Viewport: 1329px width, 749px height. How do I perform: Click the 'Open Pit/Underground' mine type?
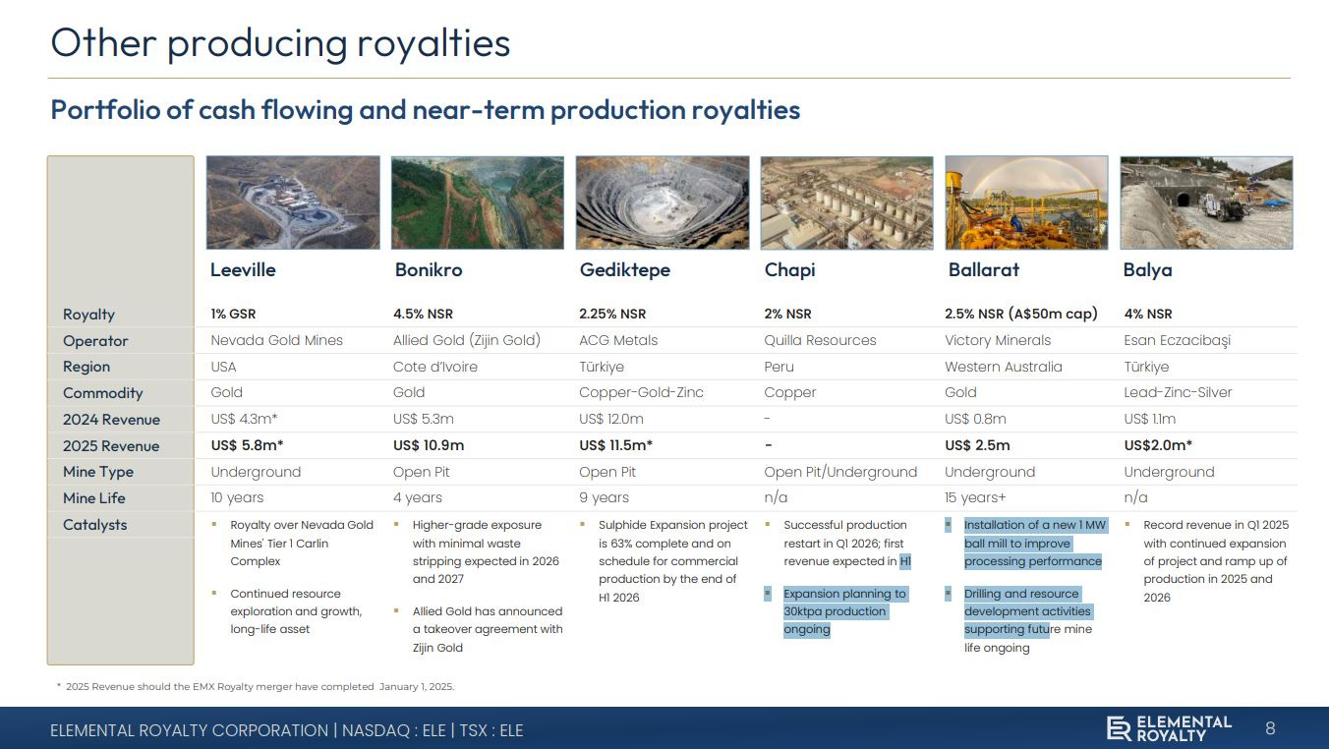coord(840,472)
